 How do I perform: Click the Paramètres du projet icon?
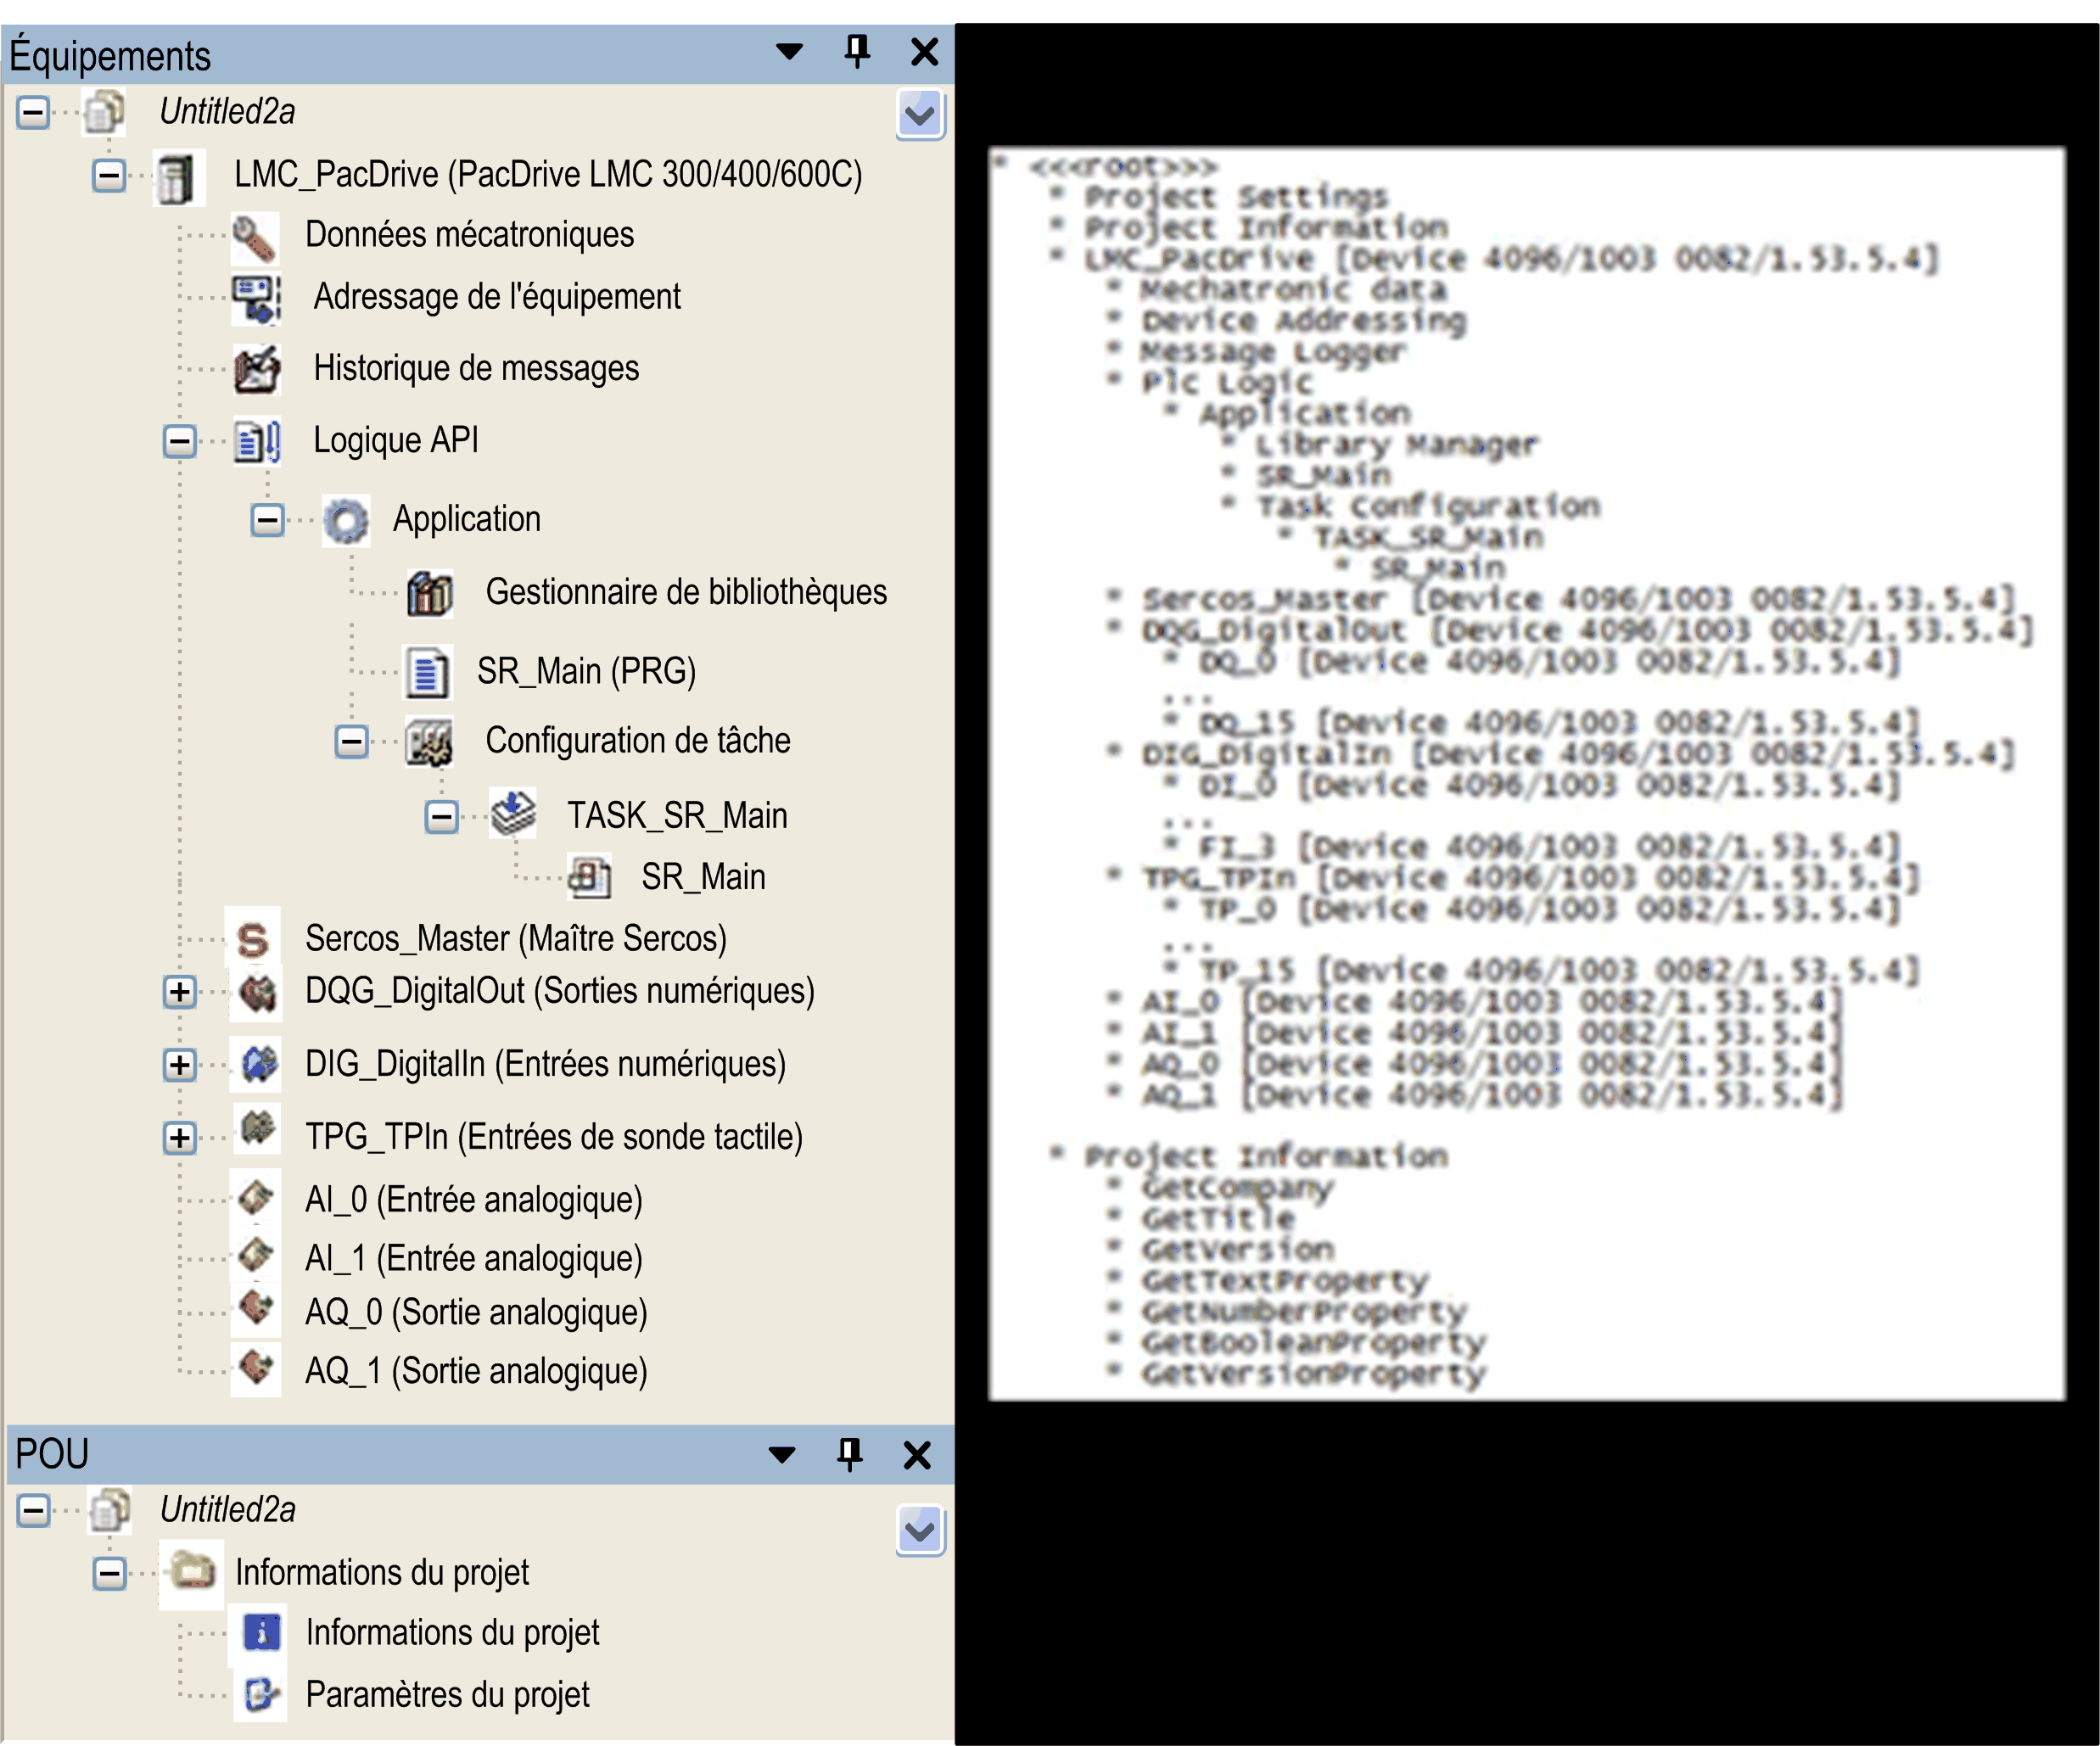262,1694
